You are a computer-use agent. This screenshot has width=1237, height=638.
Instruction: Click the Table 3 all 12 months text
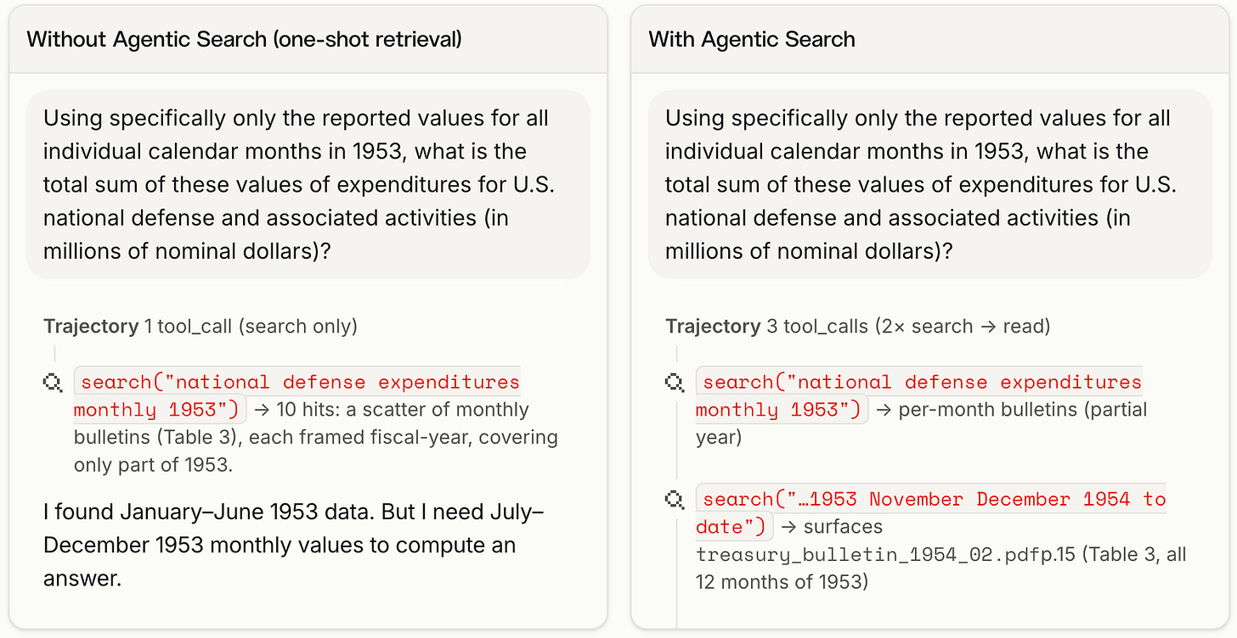pos(941,568)
